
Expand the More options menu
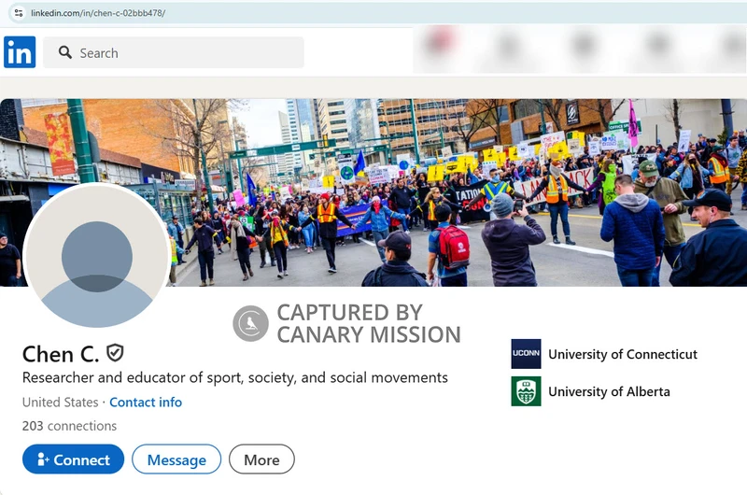pos(261,460)
